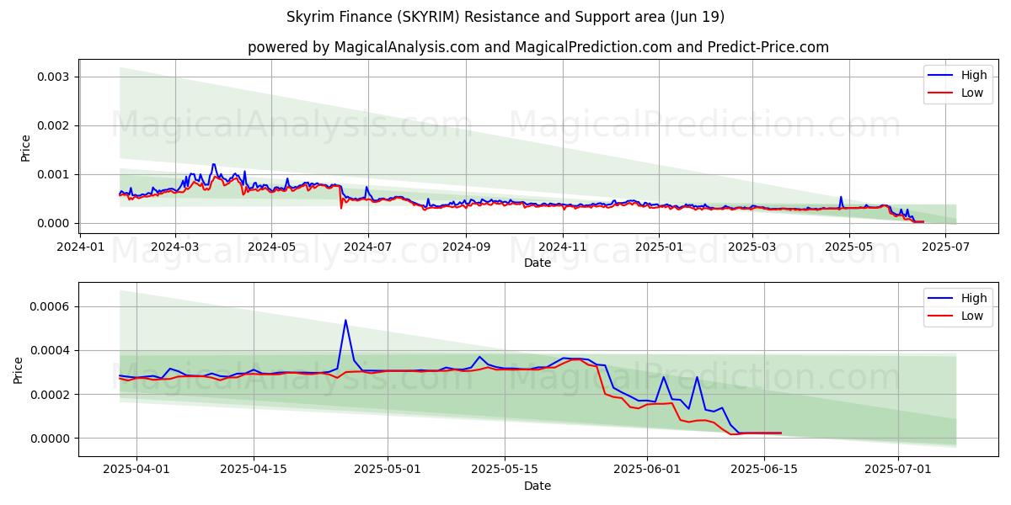
Task: Click the 2025-07 date tick label
Action: pyautogui.click(x=944, y=247)
